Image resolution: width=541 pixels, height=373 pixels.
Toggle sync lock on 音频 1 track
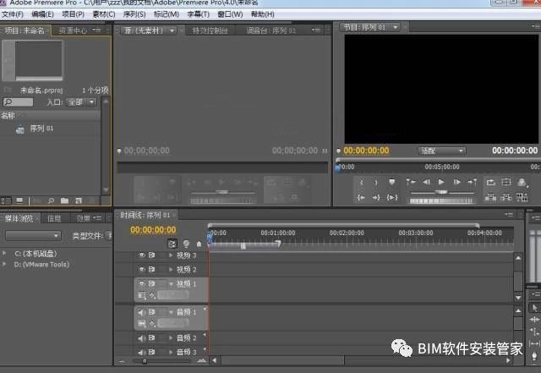[x=152, y=312]
